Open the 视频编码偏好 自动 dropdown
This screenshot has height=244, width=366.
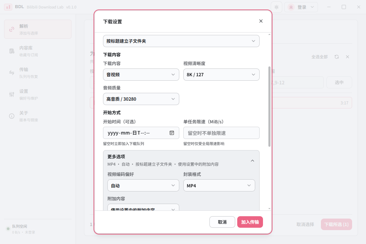point(143,186)
